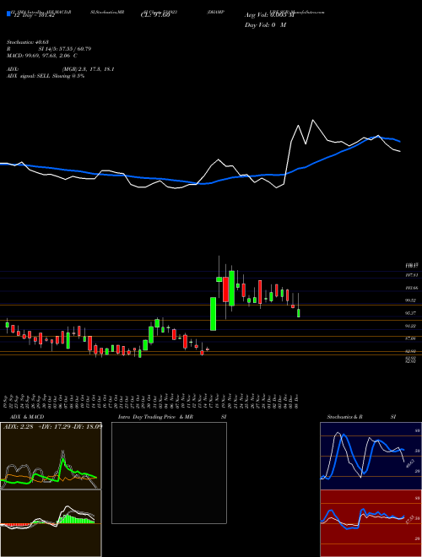Click the 99.52 price axis label

pos(412,300)
